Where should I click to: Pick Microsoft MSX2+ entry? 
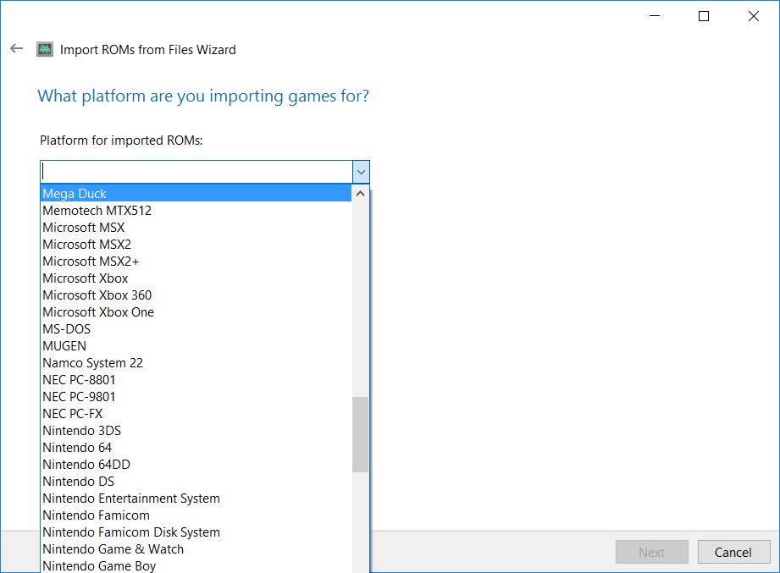[196, 261]
